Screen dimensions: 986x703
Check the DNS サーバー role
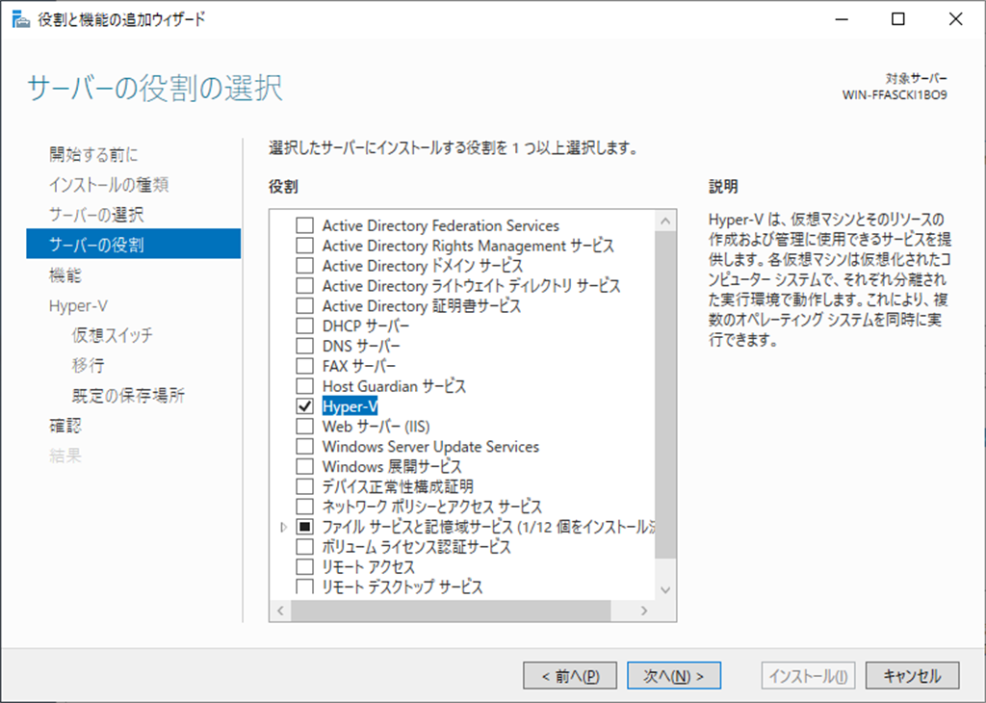305,346
